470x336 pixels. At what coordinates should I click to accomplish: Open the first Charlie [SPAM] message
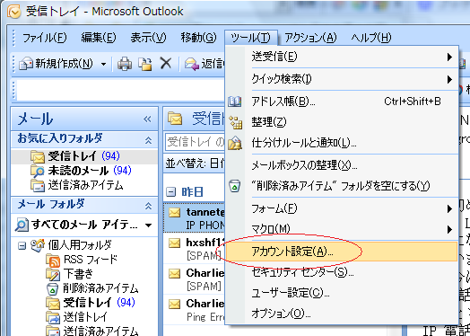point(195,279)
